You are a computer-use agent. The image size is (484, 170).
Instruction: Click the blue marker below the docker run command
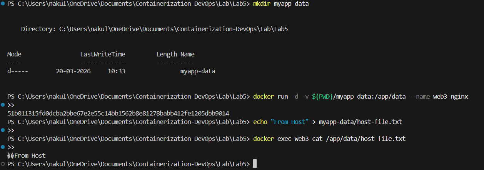coord(3,105)
